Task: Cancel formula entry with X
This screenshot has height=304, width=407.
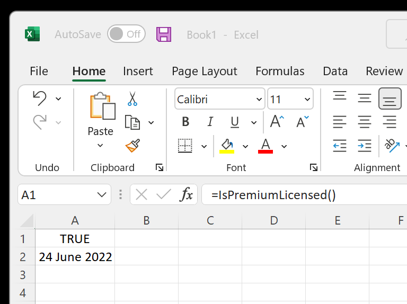Action: [141, 194]
